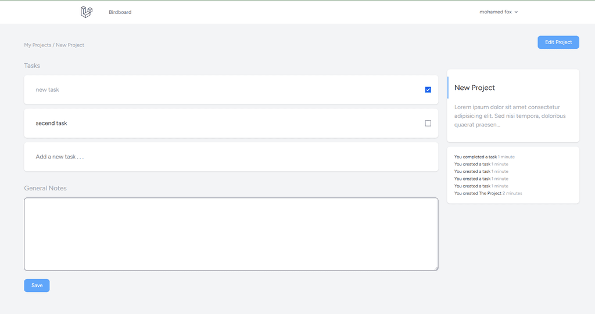Screen dimensions: 595x314
Task: Grab the textarea resize handle corner
Action: [436, 268]
